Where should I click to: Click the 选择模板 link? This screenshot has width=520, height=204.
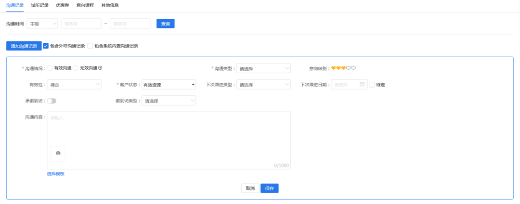(x=55, y=174)
